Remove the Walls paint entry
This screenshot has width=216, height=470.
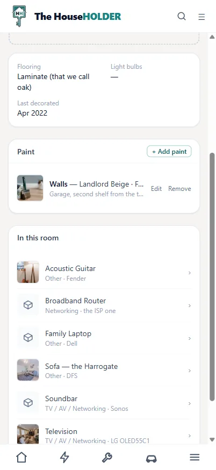[x=179, y=189]
